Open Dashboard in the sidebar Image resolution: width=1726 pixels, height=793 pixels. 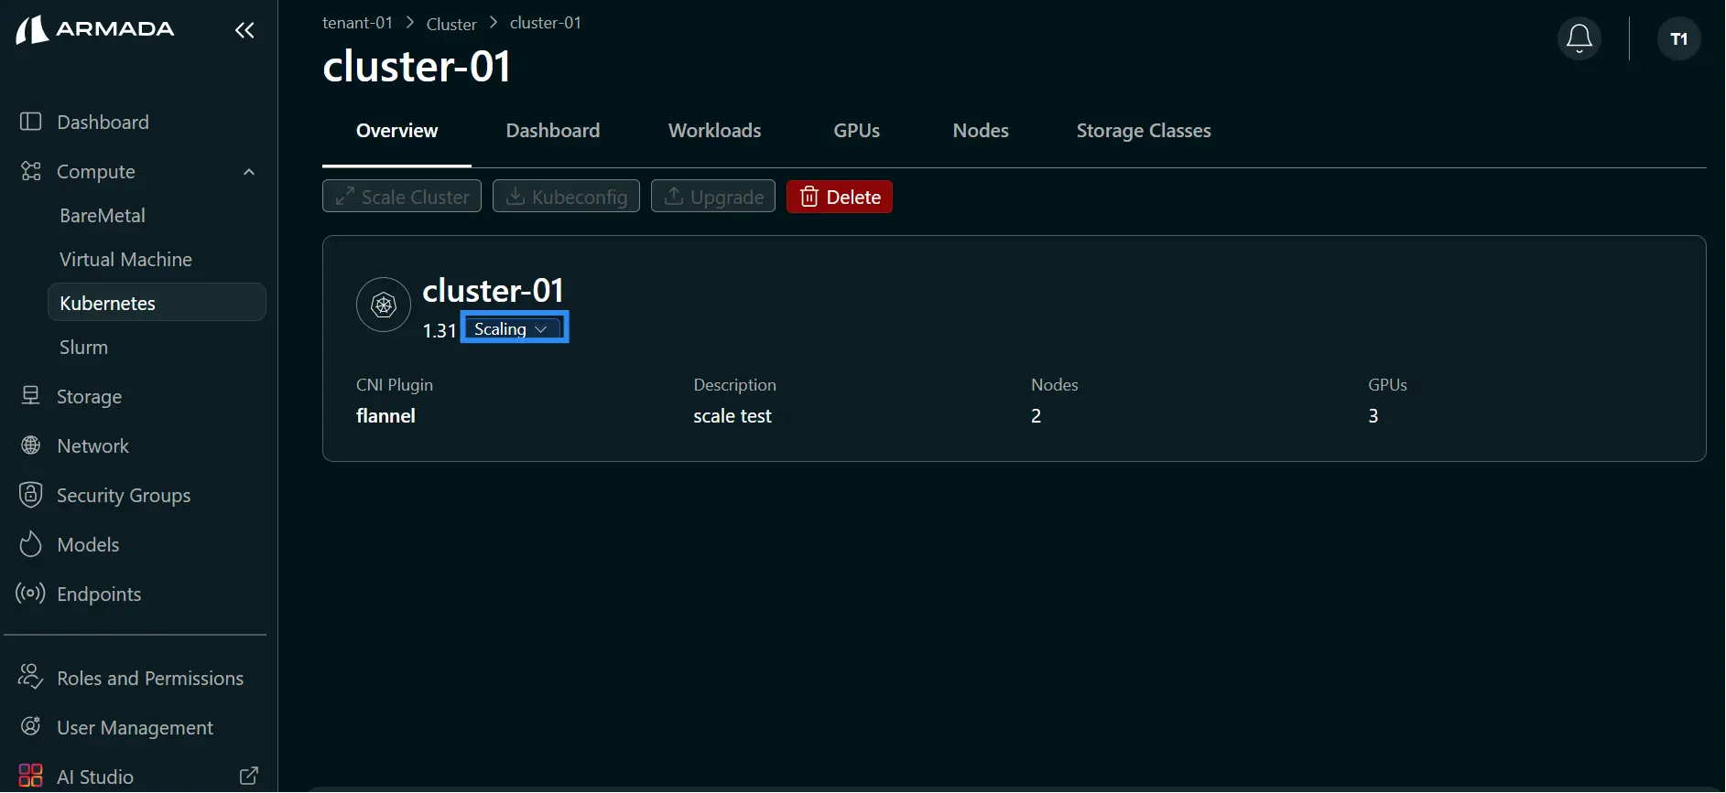[103, 122]
